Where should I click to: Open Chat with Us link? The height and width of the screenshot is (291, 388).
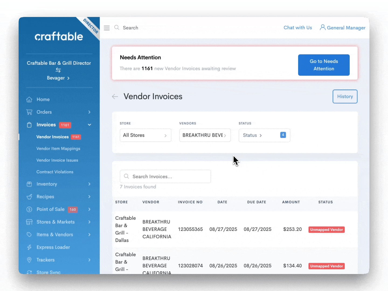(298, 27)
